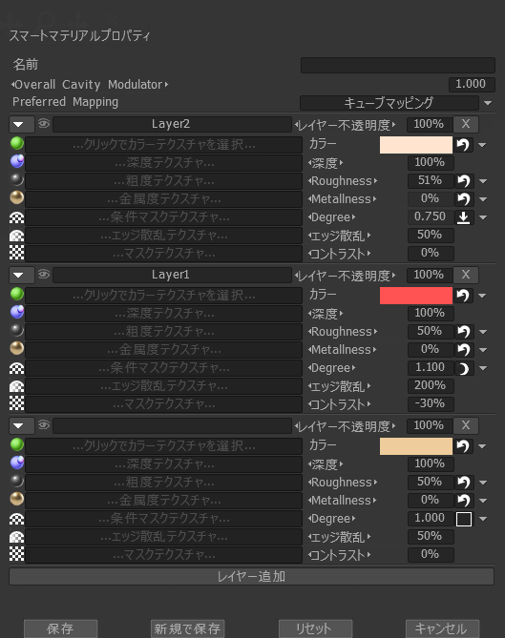This screenshot has height=638, width=505.
Task: Click Layer2 Degree download-arrow condition icon
Action: tap(463, 217)
